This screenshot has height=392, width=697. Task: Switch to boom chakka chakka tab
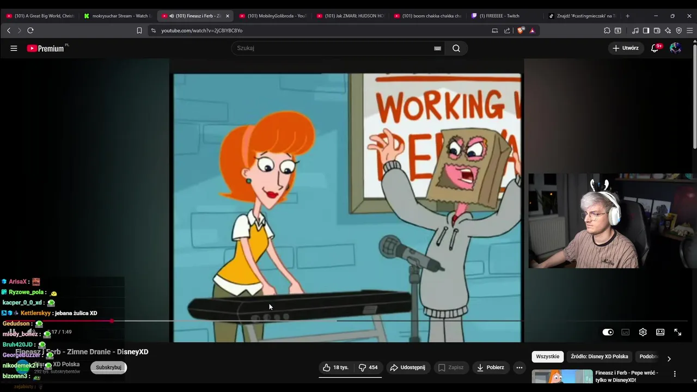pos(427,16)
